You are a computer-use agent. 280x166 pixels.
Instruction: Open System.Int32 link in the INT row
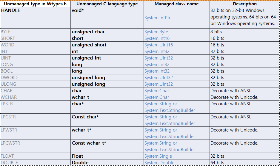click(x=157, y=51)
